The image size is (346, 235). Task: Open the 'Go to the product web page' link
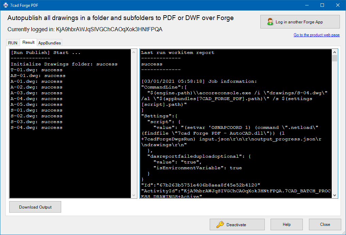(316, 35)
